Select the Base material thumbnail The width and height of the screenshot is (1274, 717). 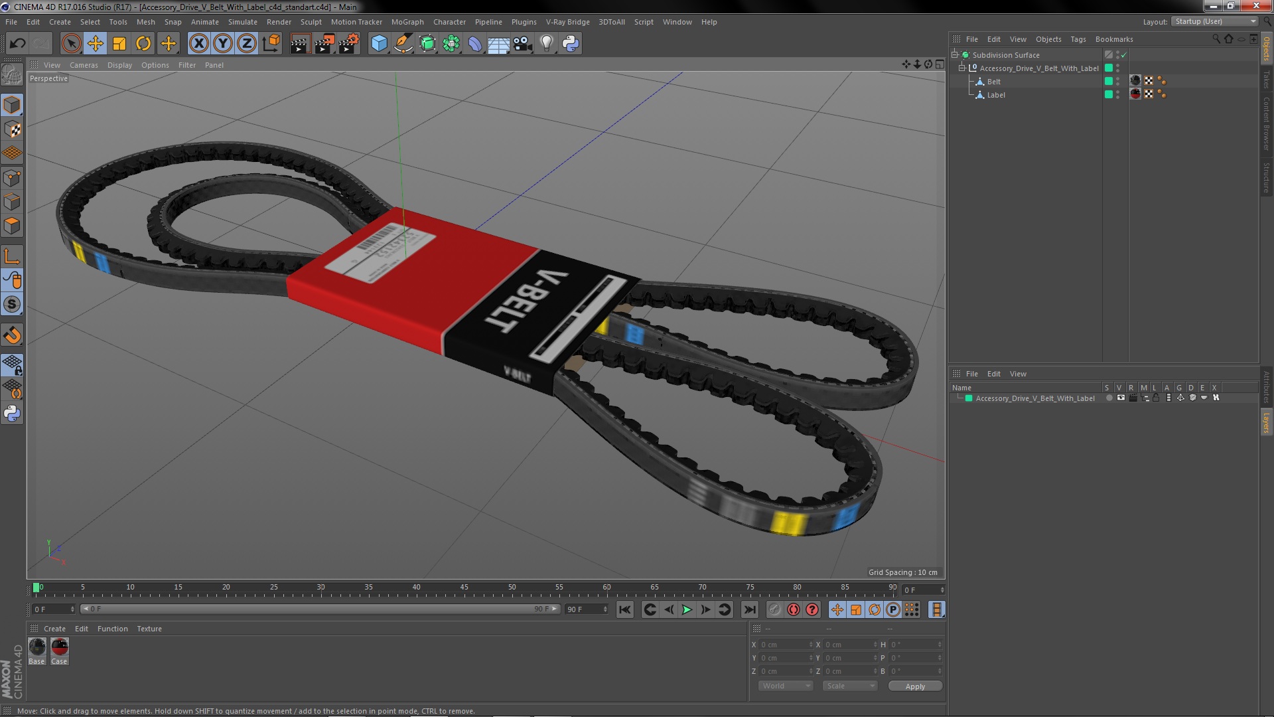pos(37,651)
